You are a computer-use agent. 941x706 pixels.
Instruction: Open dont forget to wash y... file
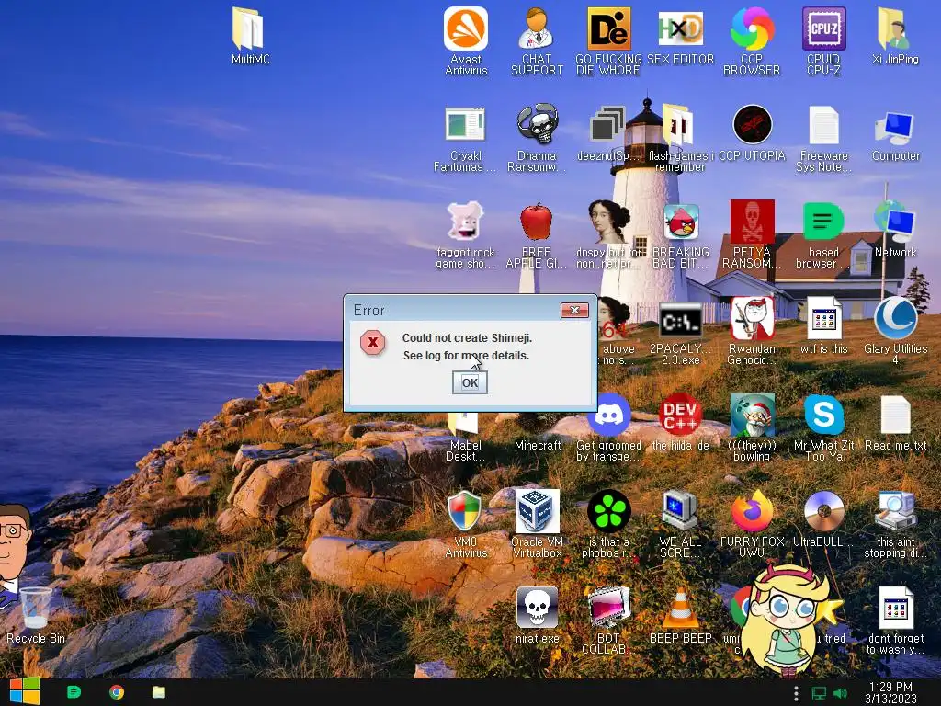[895, 621]
